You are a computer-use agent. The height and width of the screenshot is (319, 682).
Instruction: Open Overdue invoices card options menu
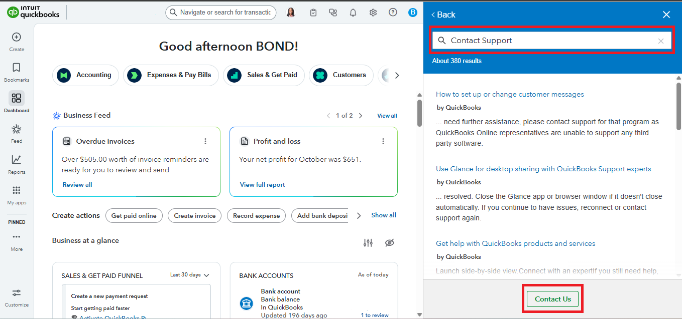click(x=205, y=141)
